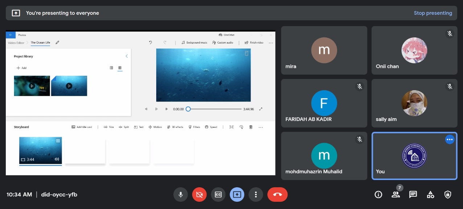Collapse the Project library panel
This screenshot has height=209, width=463.
127,56
